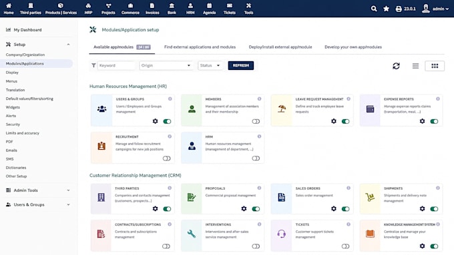Open Display setup page

pos(12,72)
